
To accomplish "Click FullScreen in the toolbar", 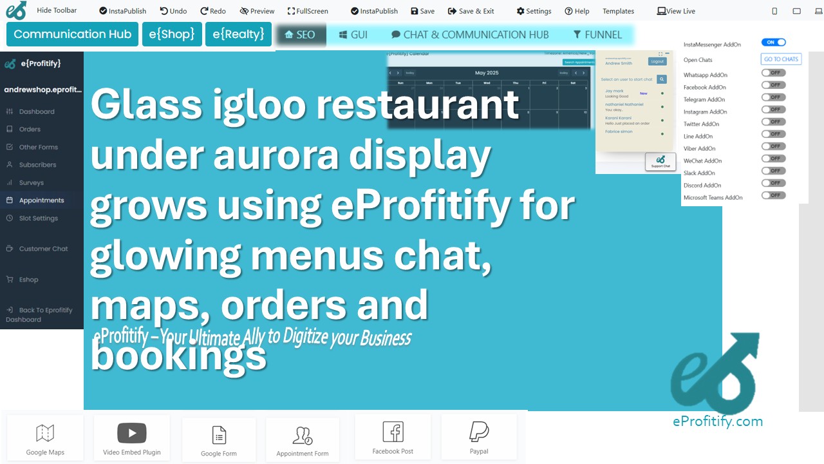I will tap(308, 11).
